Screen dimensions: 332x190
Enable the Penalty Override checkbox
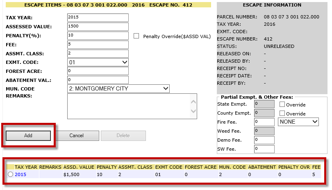(x=136, y=36)
